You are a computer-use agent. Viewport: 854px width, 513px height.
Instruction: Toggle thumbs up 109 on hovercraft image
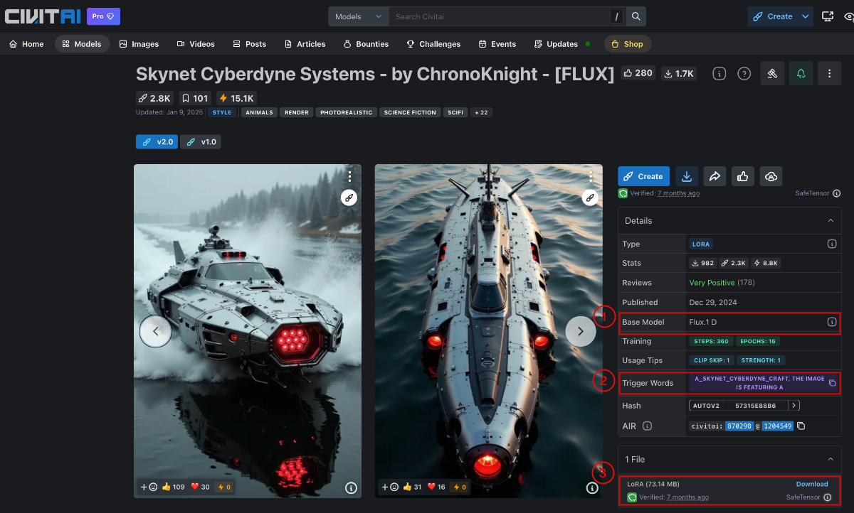point(173,487)
